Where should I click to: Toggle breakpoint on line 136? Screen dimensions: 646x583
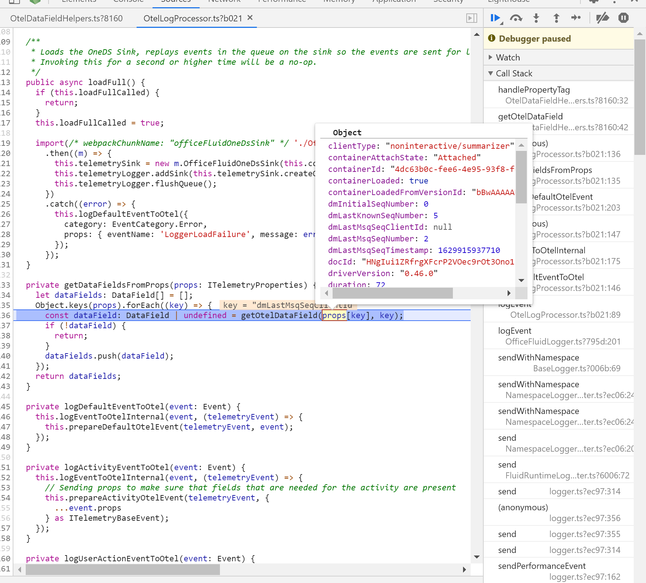pos(5,315)
